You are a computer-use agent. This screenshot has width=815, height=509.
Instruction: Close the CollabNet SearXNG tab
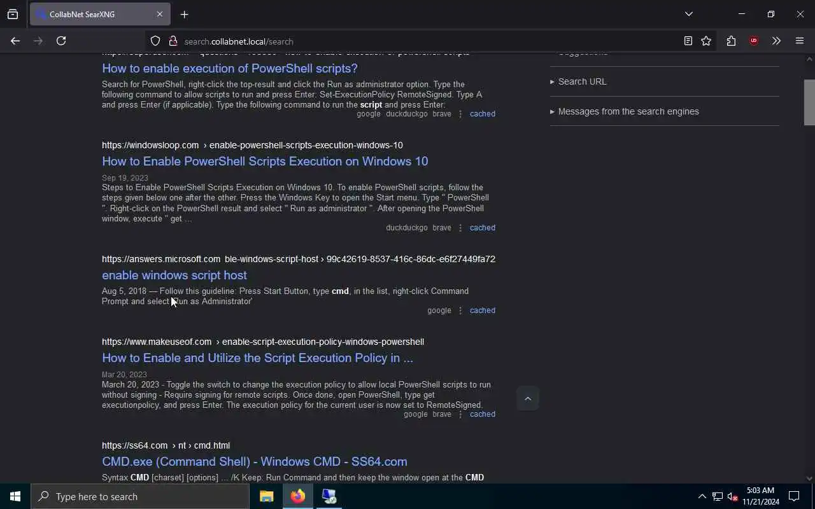pos(160,14)
